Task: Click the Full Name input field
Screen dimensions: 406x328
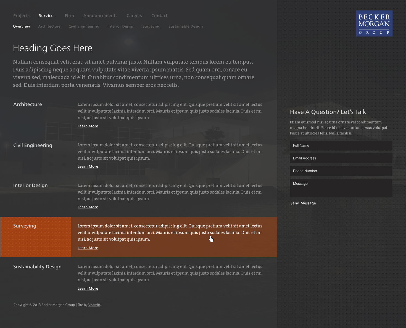Action: tap(341, 146)
